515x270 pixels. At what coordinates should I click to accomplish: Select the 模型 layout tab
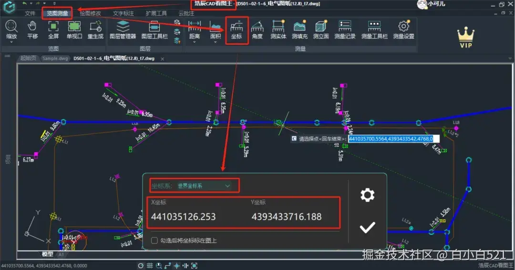[48, 254]
